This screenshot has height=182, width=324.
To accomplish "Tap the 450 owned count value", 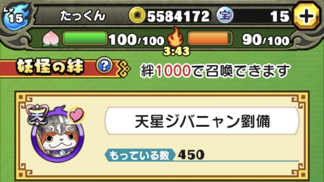I will pyautogui.click(x=191, y=155).
